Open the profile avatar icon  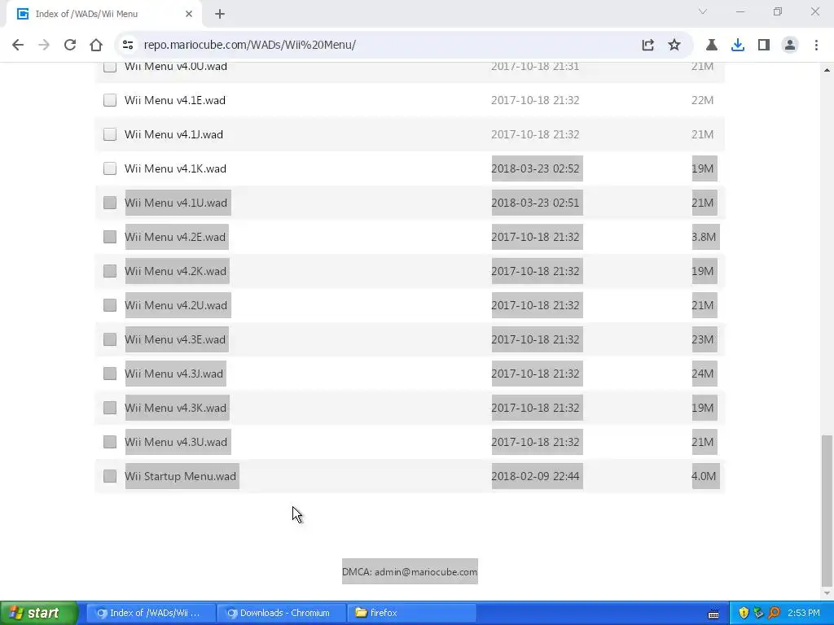coord(790,45)
